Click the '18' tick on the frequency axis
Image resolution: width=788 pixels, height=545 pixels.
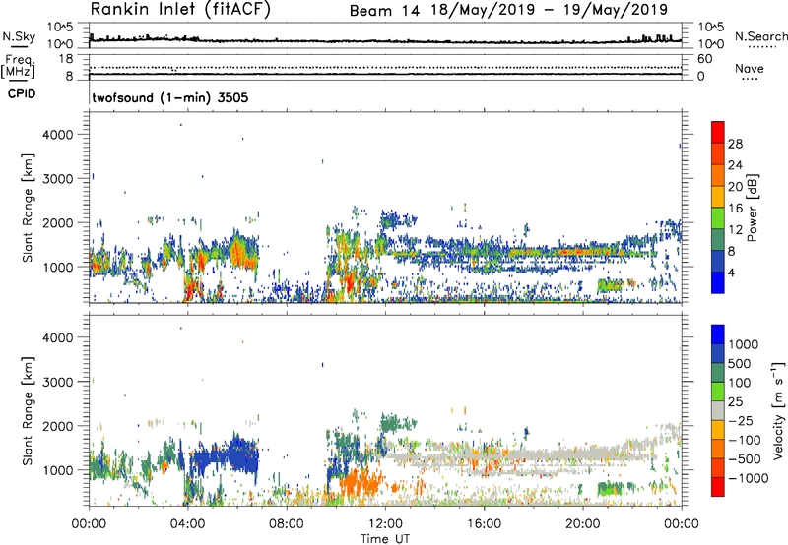(66, 59)
